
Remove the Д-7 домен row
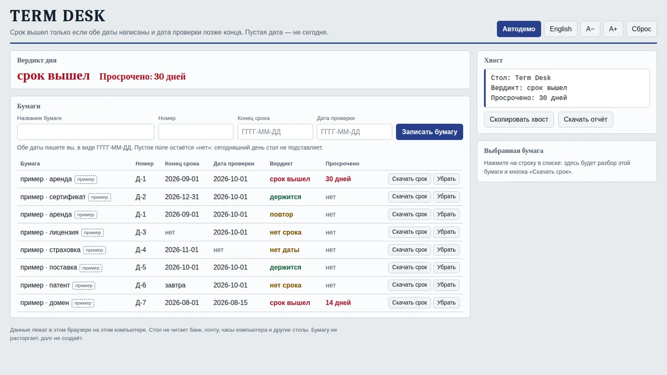(446, 303)
